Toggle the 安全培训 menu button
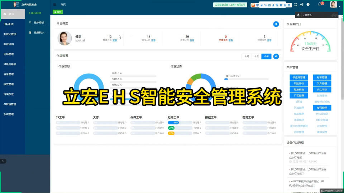Viewport: 344px width, 193px height. pyautogui.click(x=322, y=89)
